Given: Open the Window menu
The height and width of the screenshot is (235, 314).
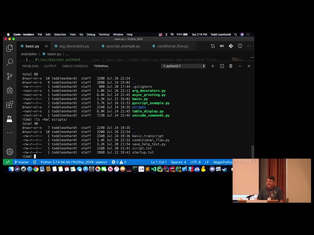Looking at the screenshot, I should point(118,34).
